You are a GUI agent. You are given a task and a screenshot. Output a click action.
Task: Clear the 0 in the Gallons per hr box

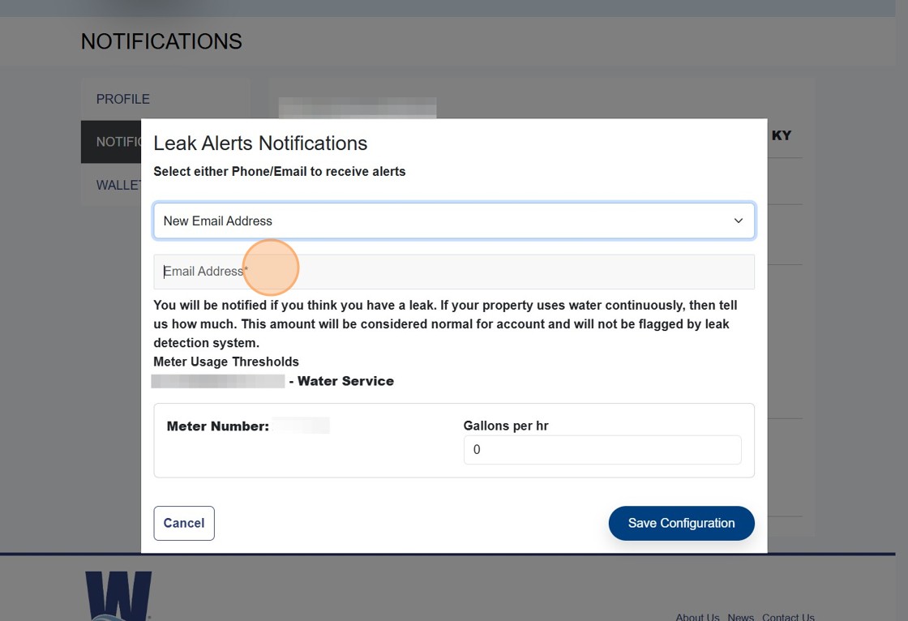602,449
